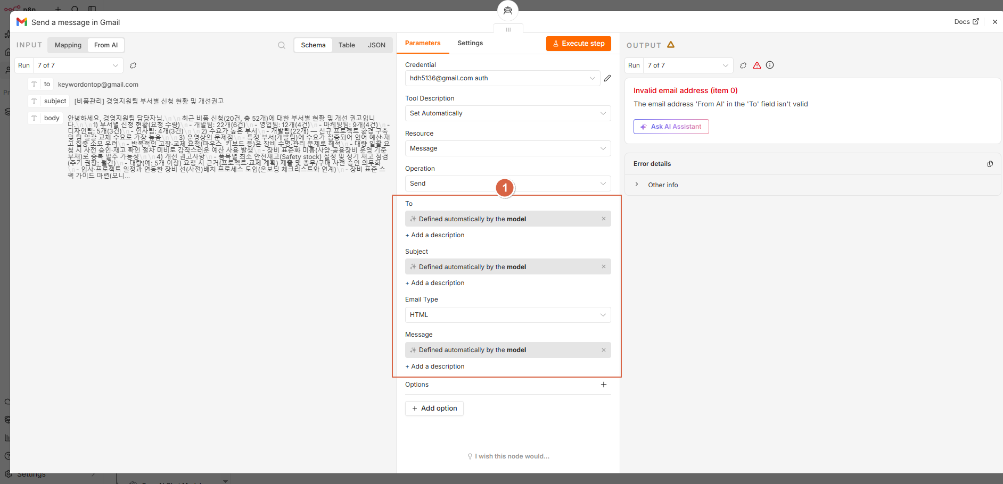
Task: Switch the input view to JSON
Action: pos(376,45)
